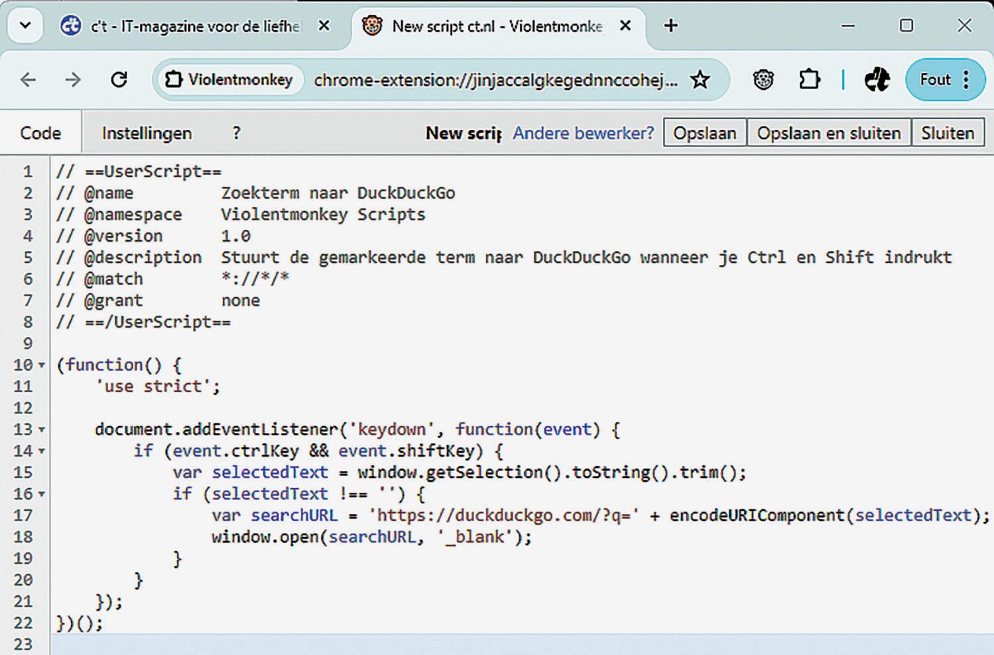Bookmark this page with the star
Image resolution: width=994 pixels, height=655 pixels.
(x=700, y=80)
